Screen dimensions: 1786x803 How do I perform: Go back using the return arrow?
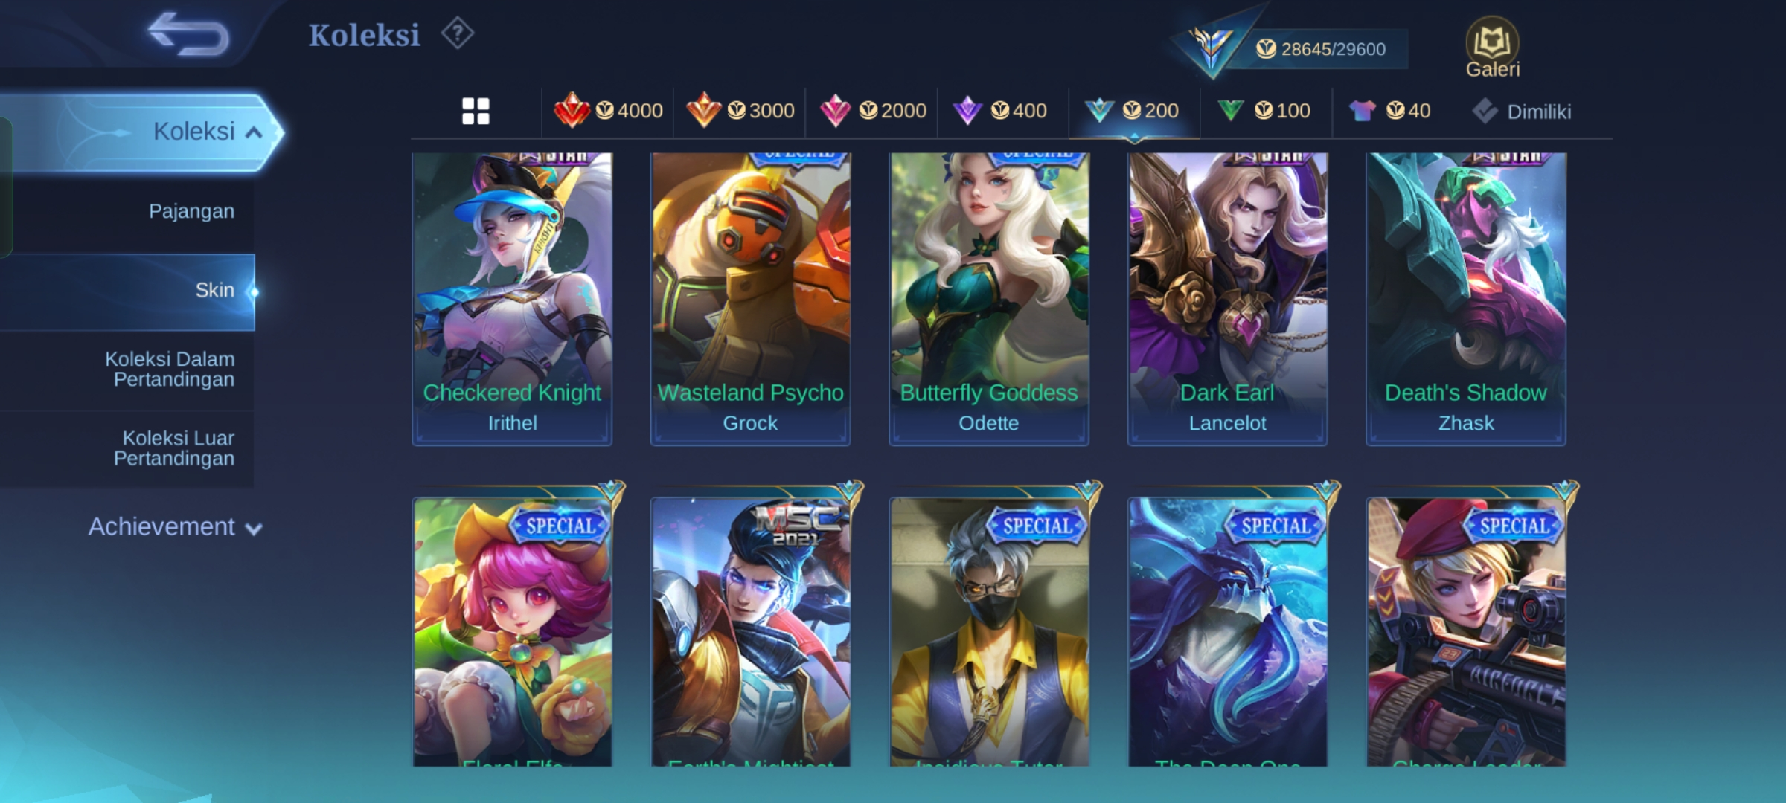point(188,33)
